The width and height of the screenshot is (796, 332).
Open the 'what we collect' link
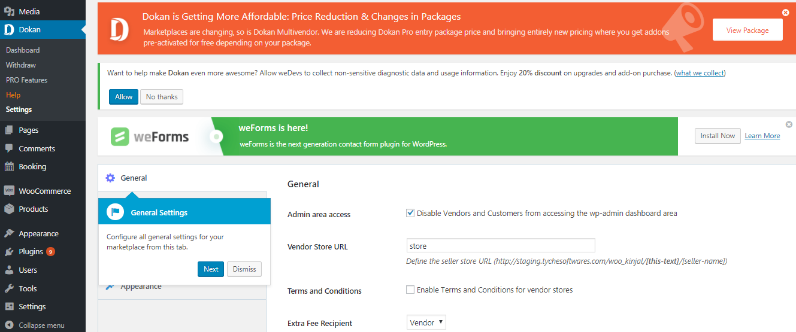(x=700, y=73)
